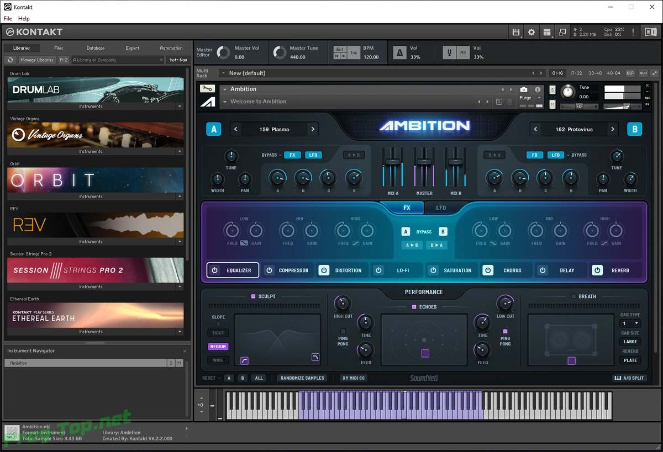This screenshot has width=663, height=452.
Task: Toggle Equalizer power button
Action: [215, 270]
